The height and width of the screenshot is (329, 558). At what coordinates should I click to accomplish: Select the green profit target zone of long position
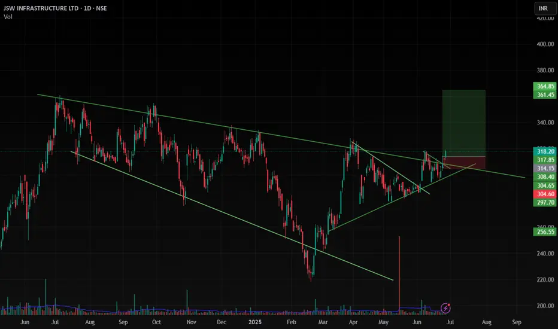point(463,123)
